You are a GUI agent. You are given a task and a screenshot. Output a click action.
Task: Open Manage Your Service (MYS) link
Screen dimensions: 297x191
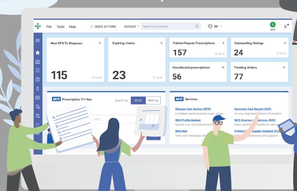(x=193, y=109)
